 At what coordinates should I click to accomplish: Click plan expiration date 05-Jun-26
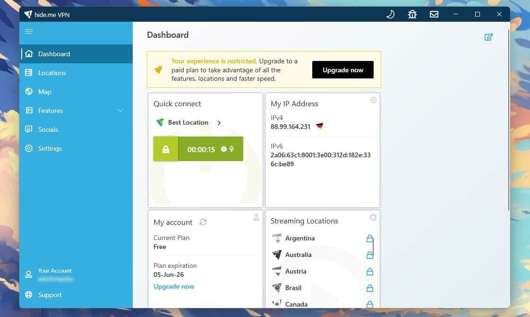click(x=169, y=275)
